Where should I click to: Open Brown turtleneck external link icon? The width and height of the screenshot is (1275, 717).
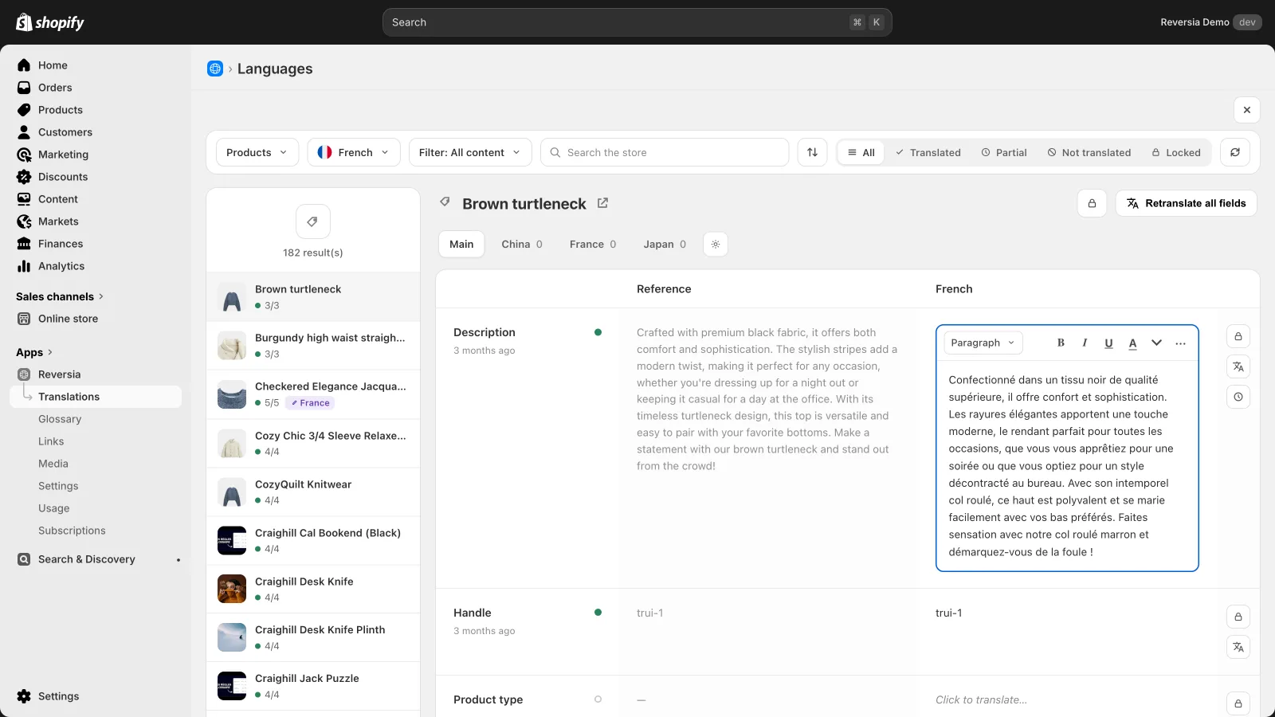(602, 203)
